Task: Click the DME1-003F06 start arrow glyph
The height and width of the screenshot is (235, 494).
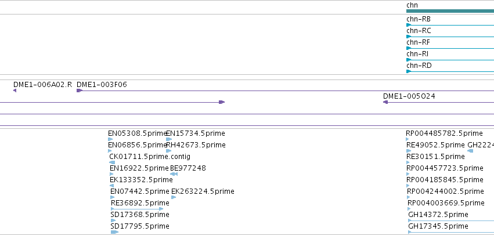Action: (80, 91)
